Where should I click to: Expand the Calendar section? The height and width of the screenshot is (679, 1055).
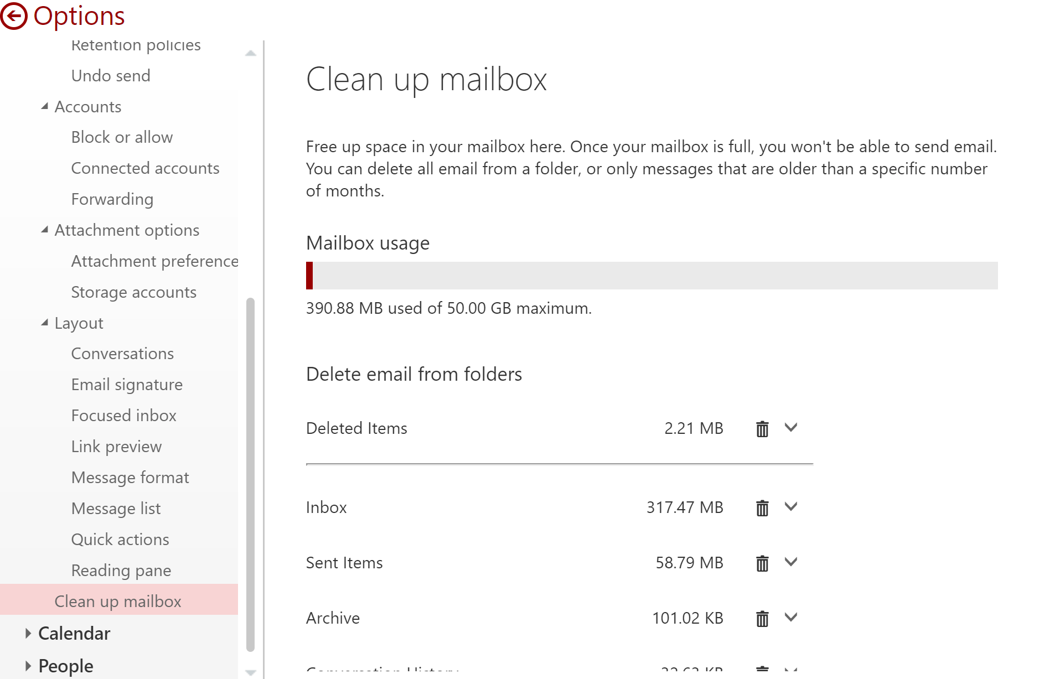pyautogui.click(x=28, y=633)
